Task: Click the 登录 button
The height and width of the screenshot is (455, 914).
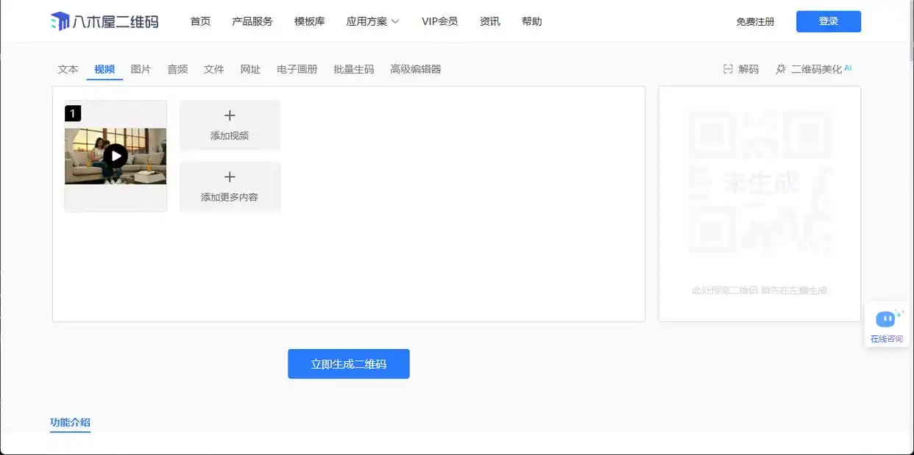Action: tap(829, 21)
